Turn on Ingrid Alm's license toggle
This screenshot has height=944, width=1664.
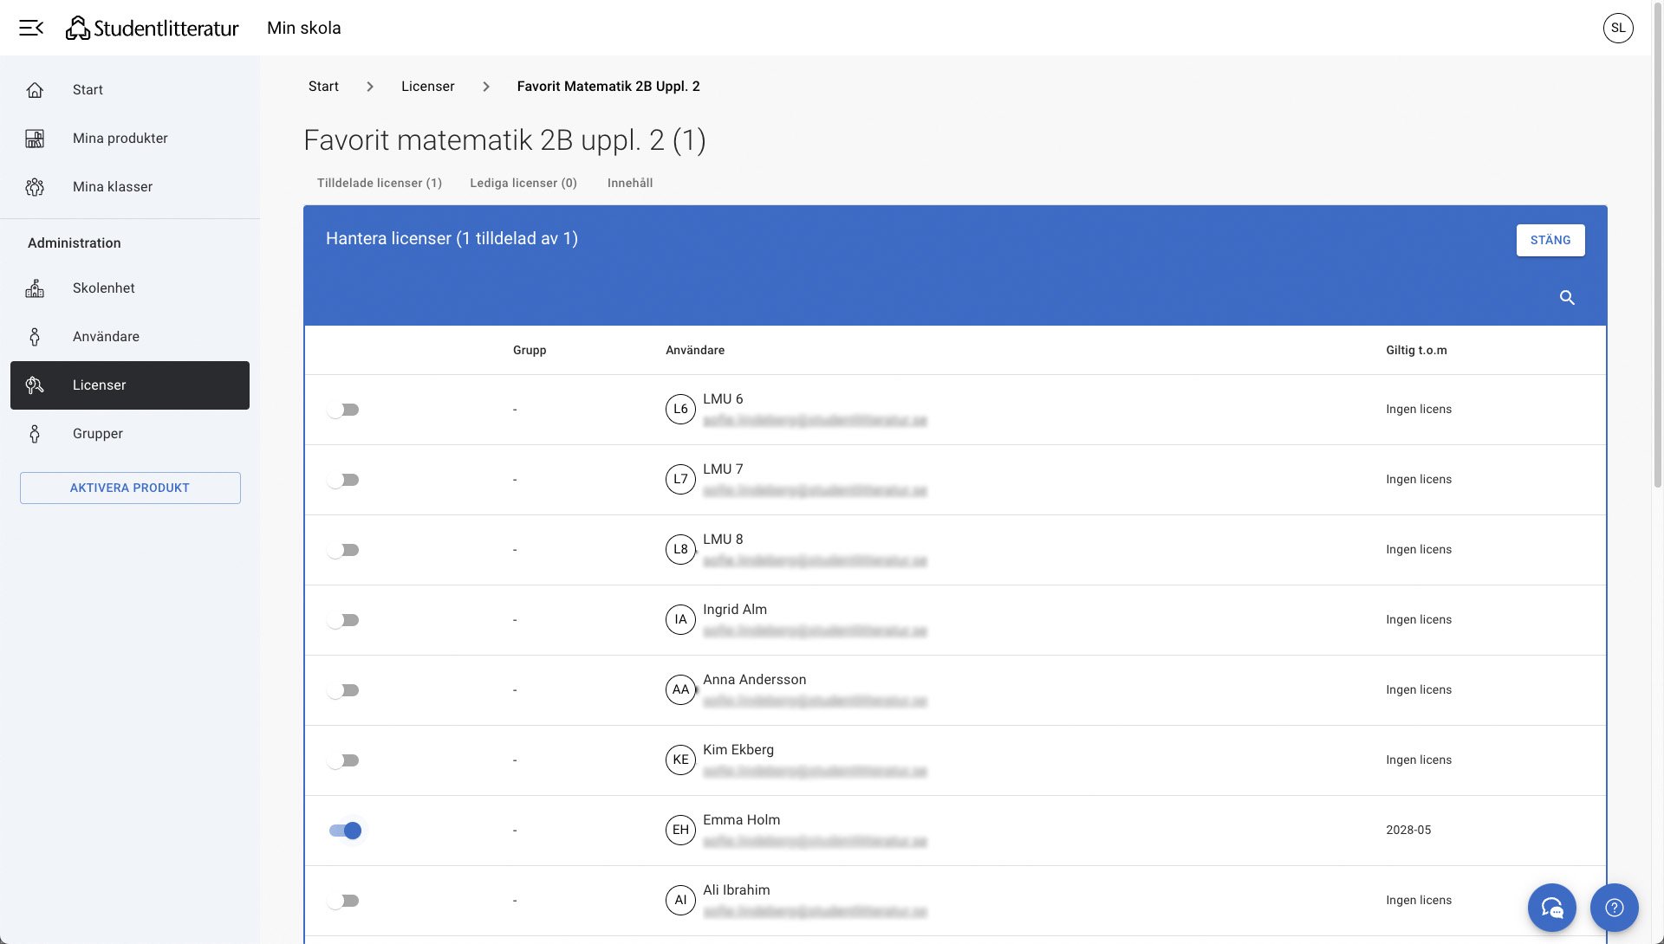coord(344,620)
